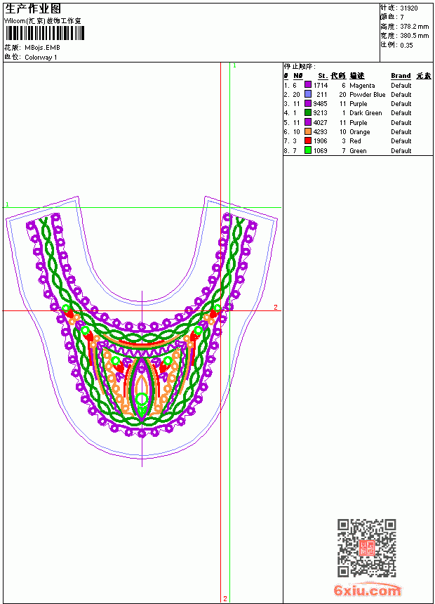Click the Red description text

(x=355, y=141)
